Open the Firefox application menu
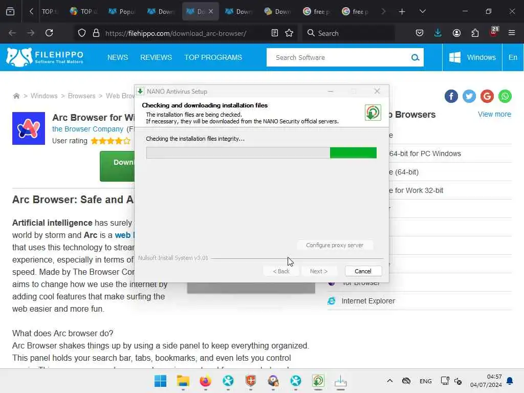 [x=512, y=33]
